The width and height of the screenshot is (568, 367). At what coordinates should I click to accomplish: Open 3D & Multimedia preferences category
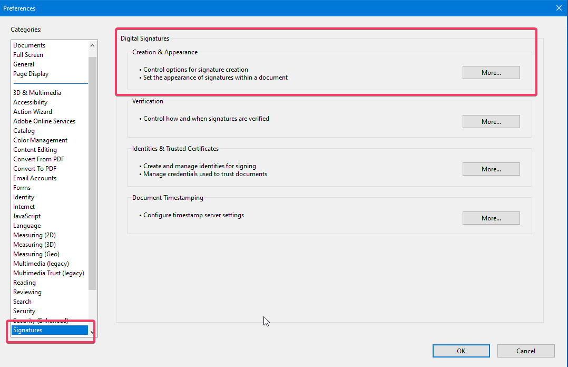click(x=37, y=93)
